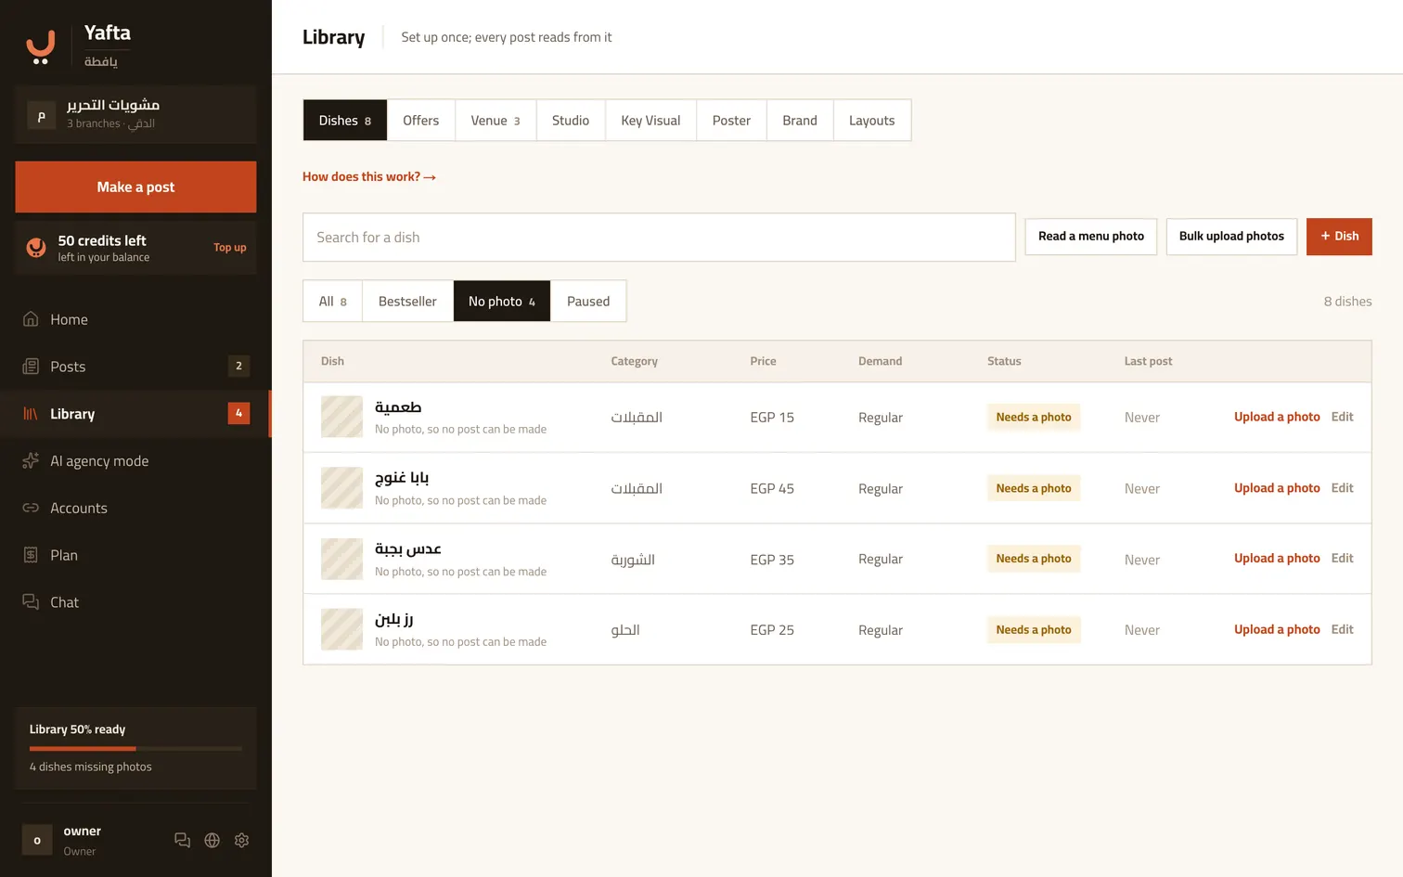Image resolution: width=1403 pixels, height=877 pixels.
Task: Open the Layouts tab
Action: (x=872, y=121)
